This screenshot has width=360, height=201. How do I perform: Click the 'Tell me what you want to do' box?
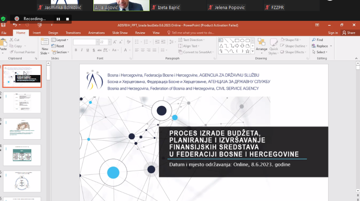coord(191,33)
